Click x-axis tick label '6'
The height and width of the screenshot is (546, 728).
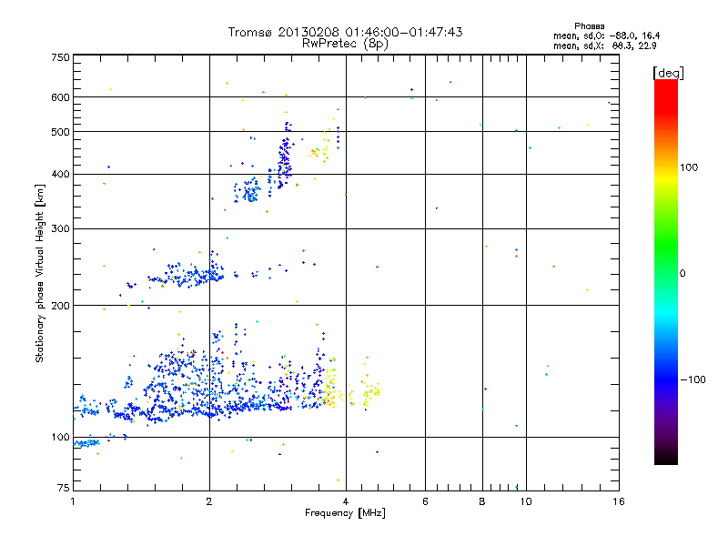click(425, 501)
